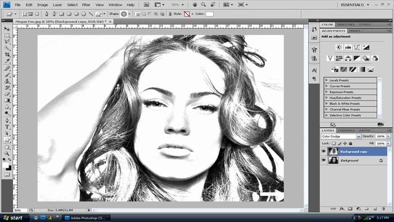Viewport: 394px width, 222px height.
Task: Select the Zoom tool in toolbox
Action: tap(7, 154)
